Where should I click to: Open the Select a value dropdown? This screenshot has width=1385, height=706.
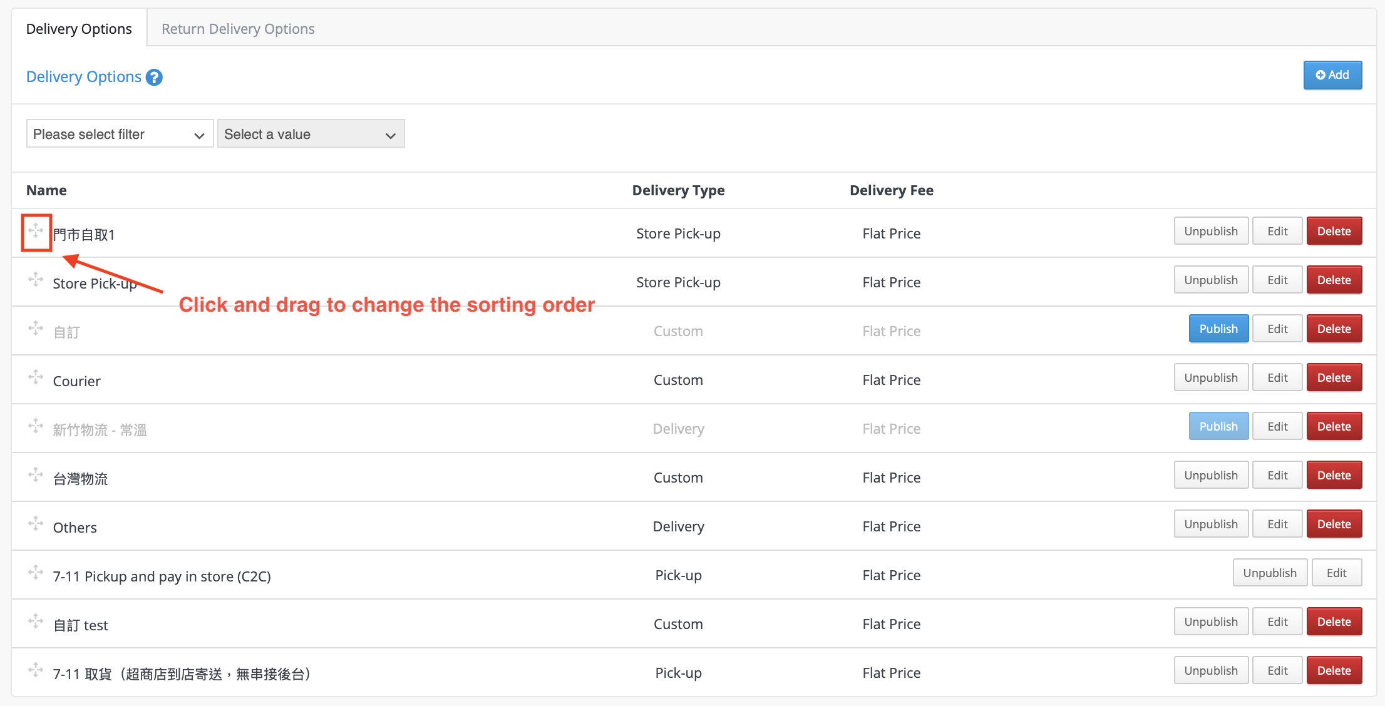pyautogui.click(x=311, y=134)
